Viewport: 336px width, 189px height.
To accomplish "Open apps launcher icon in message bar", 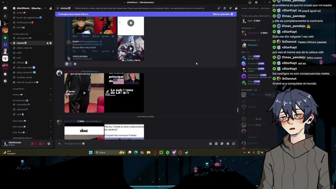I will 233,144.
